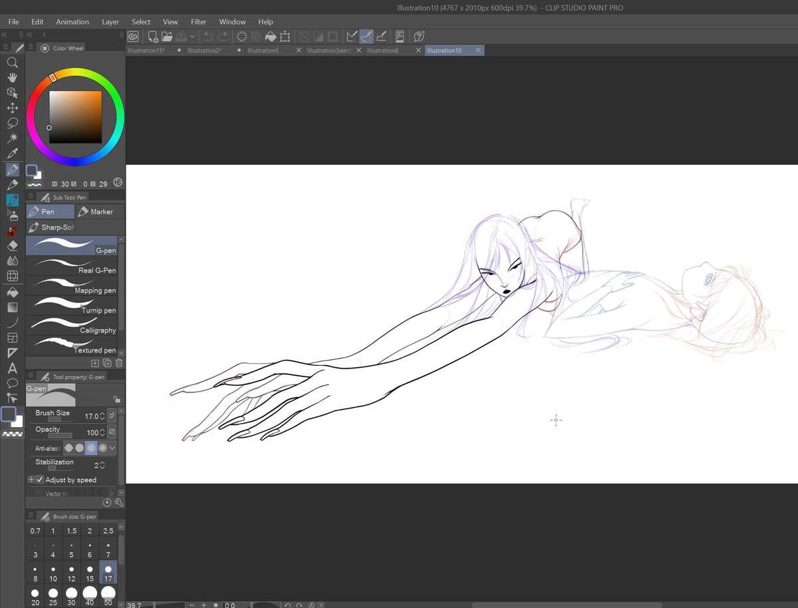Viewport: 798px width, 608px height.
Task: Select the Lasso selection tool
Action: pyautogui.click(x=12, y=124)
